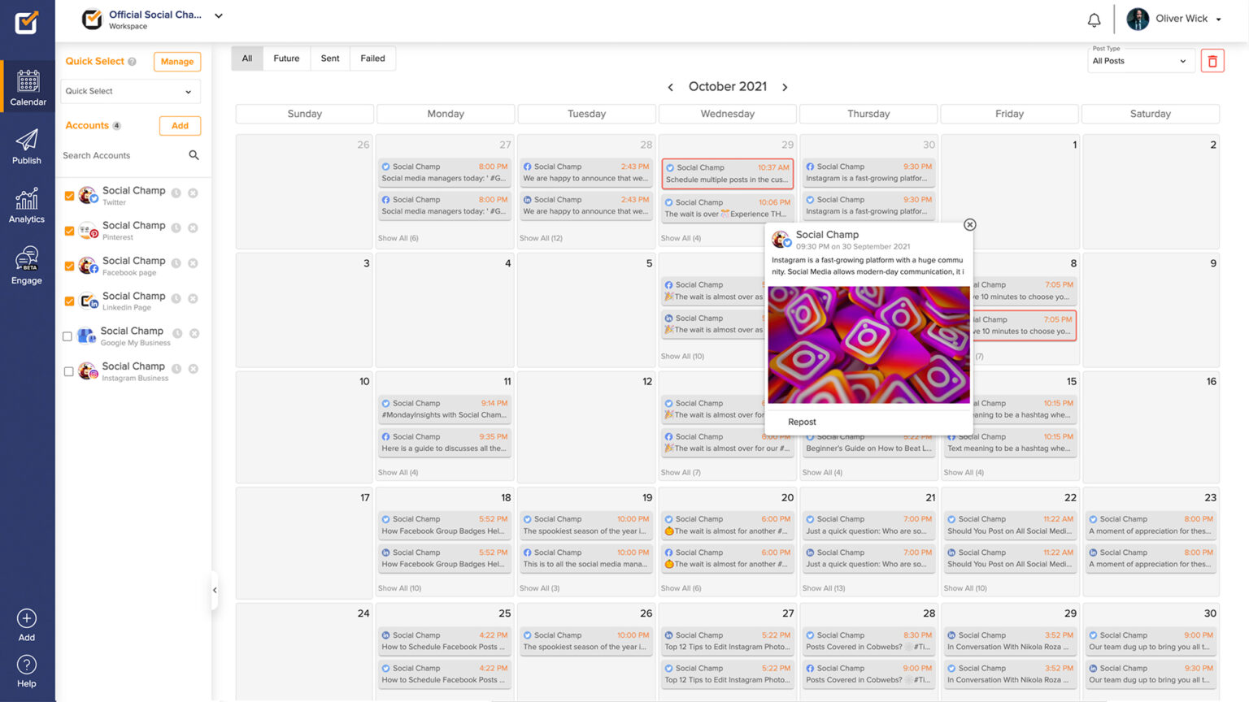This screenshot has width=1249, height=702.
Task: Switch to the Failed tab
Action: [x=372, y=58]
